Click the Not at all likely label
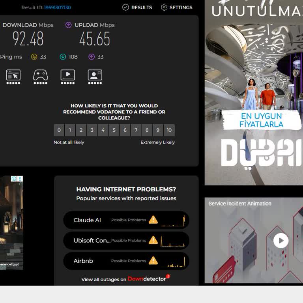 (69, 142)
